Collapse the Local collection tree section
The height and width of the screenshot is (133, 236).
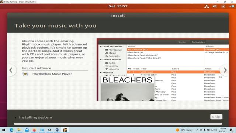click(101, 47)
